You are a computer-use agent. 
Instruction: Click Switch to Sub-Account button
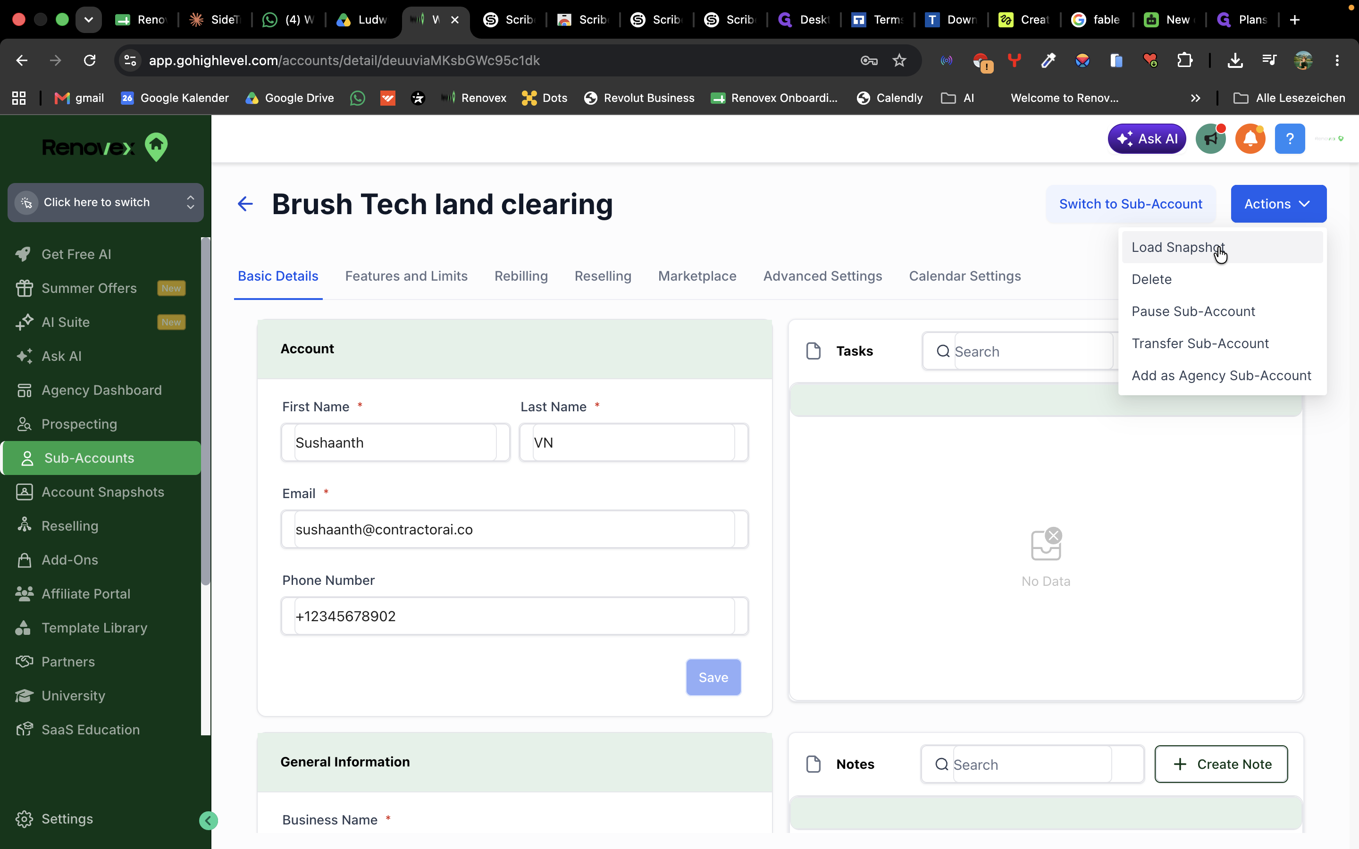(1131, 204)
